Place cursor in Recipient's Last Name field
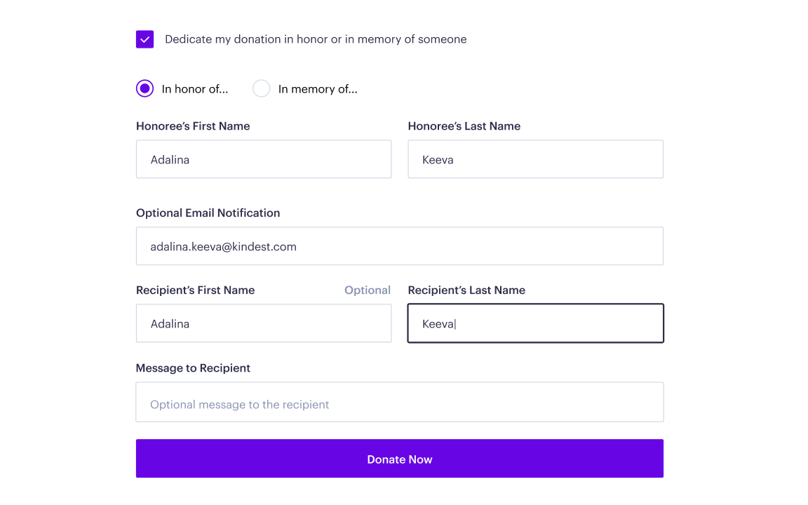This screenshot has height=505, width=808. pyautogui.click(x=535, y=323)
